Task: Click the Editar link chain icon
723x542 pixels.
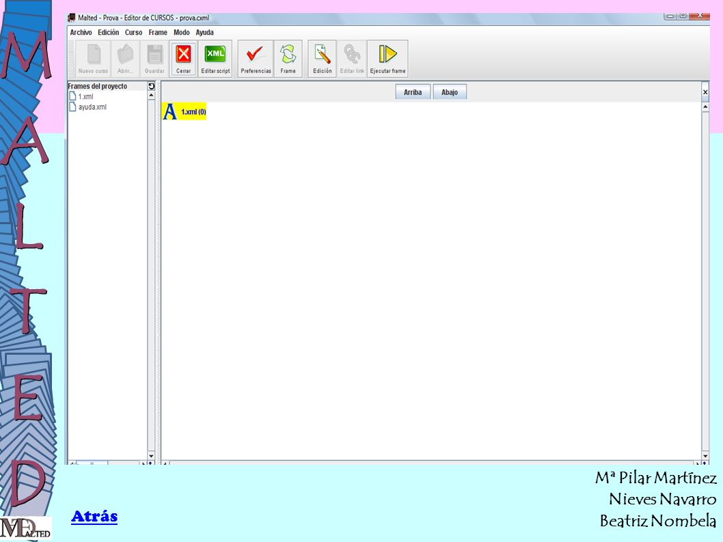Action: 352,59
